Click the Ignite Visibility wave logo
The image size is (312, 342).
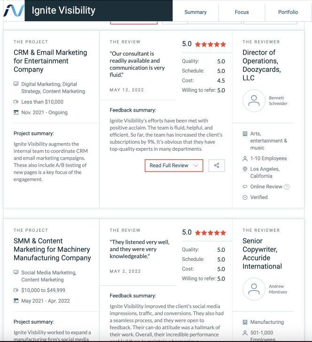[14, 11]
